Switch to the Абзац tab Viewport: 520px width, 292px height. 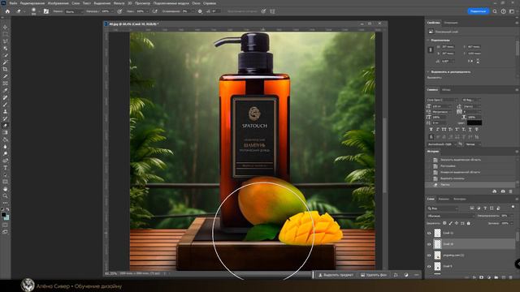[446, 90]
